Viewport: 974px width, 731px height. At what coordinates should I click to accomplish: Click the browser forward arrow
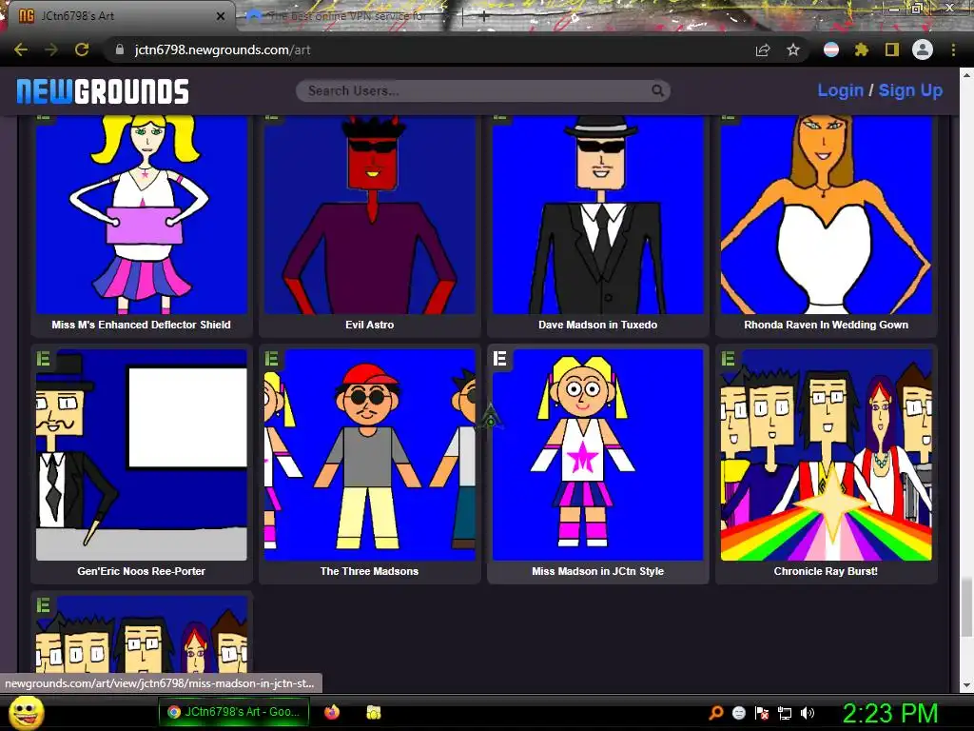[x=51, y=49]
